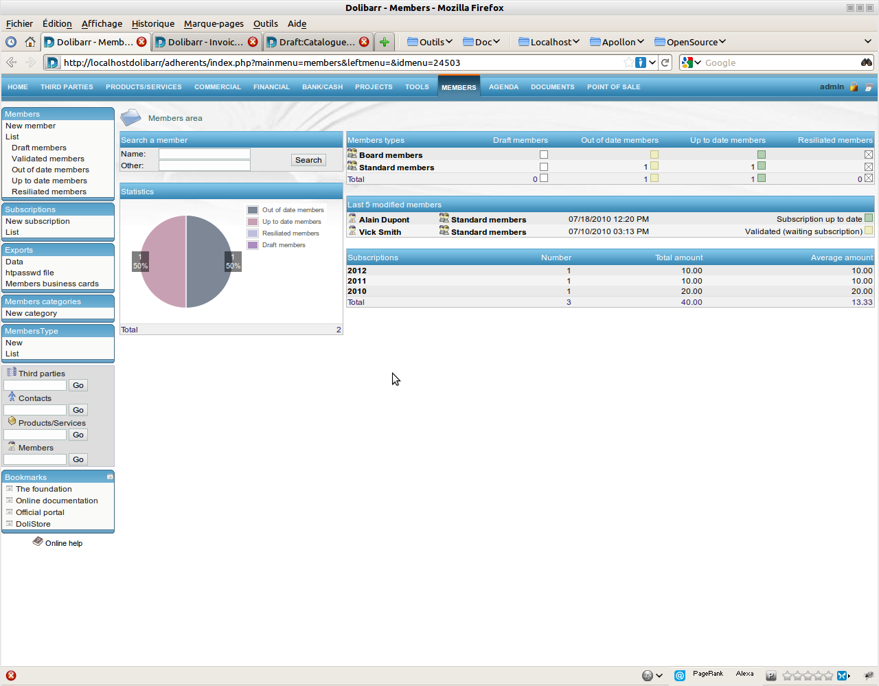Expand the Doc bookmark folder

481,42
